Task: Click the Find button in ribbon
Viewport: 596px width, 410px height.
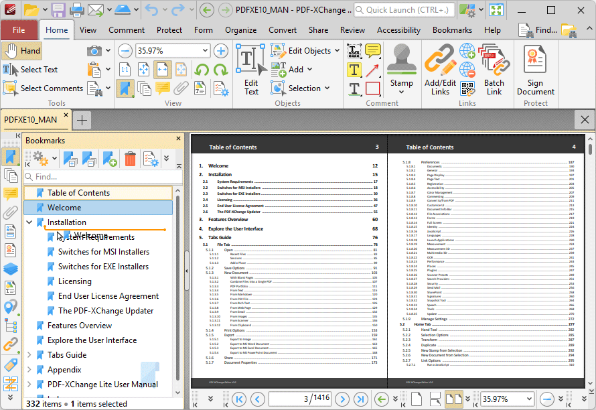Action: (x=538, y=30)
